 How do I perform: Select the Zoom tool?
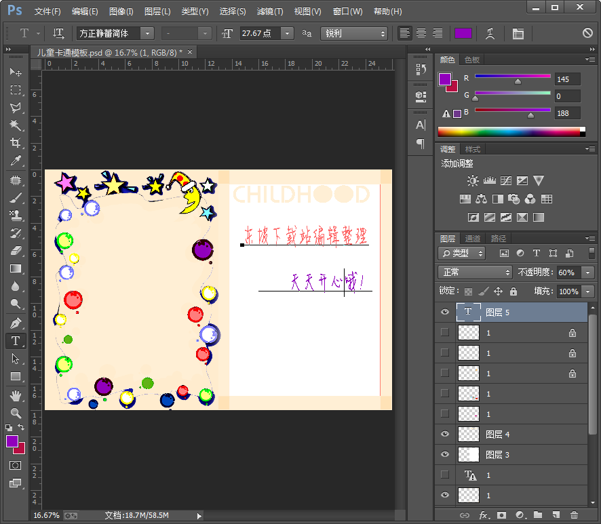pyautogui.click(x=15, y=413)
